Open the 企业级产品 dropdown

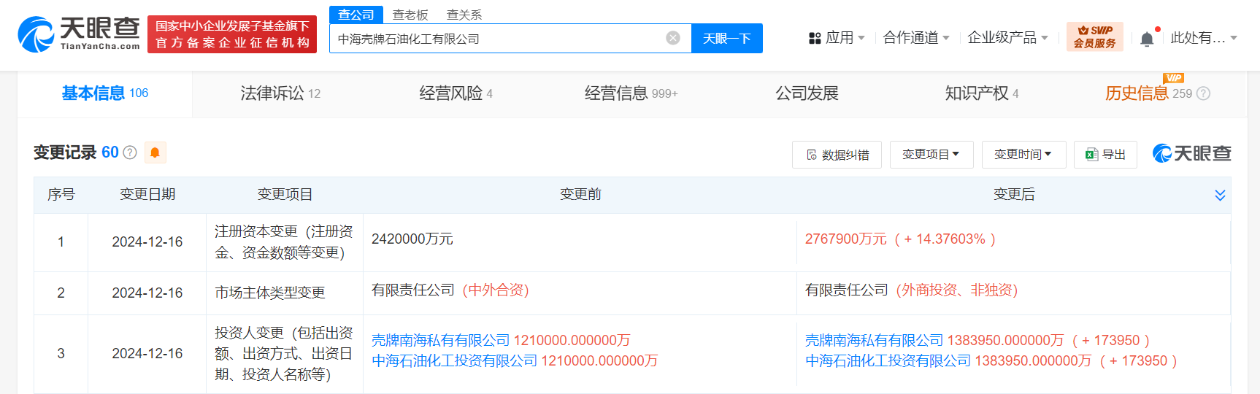1007,38
